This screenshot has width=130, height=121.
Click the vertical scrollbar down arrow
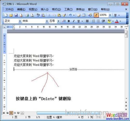pyautogui.click(x=126, y=98)
